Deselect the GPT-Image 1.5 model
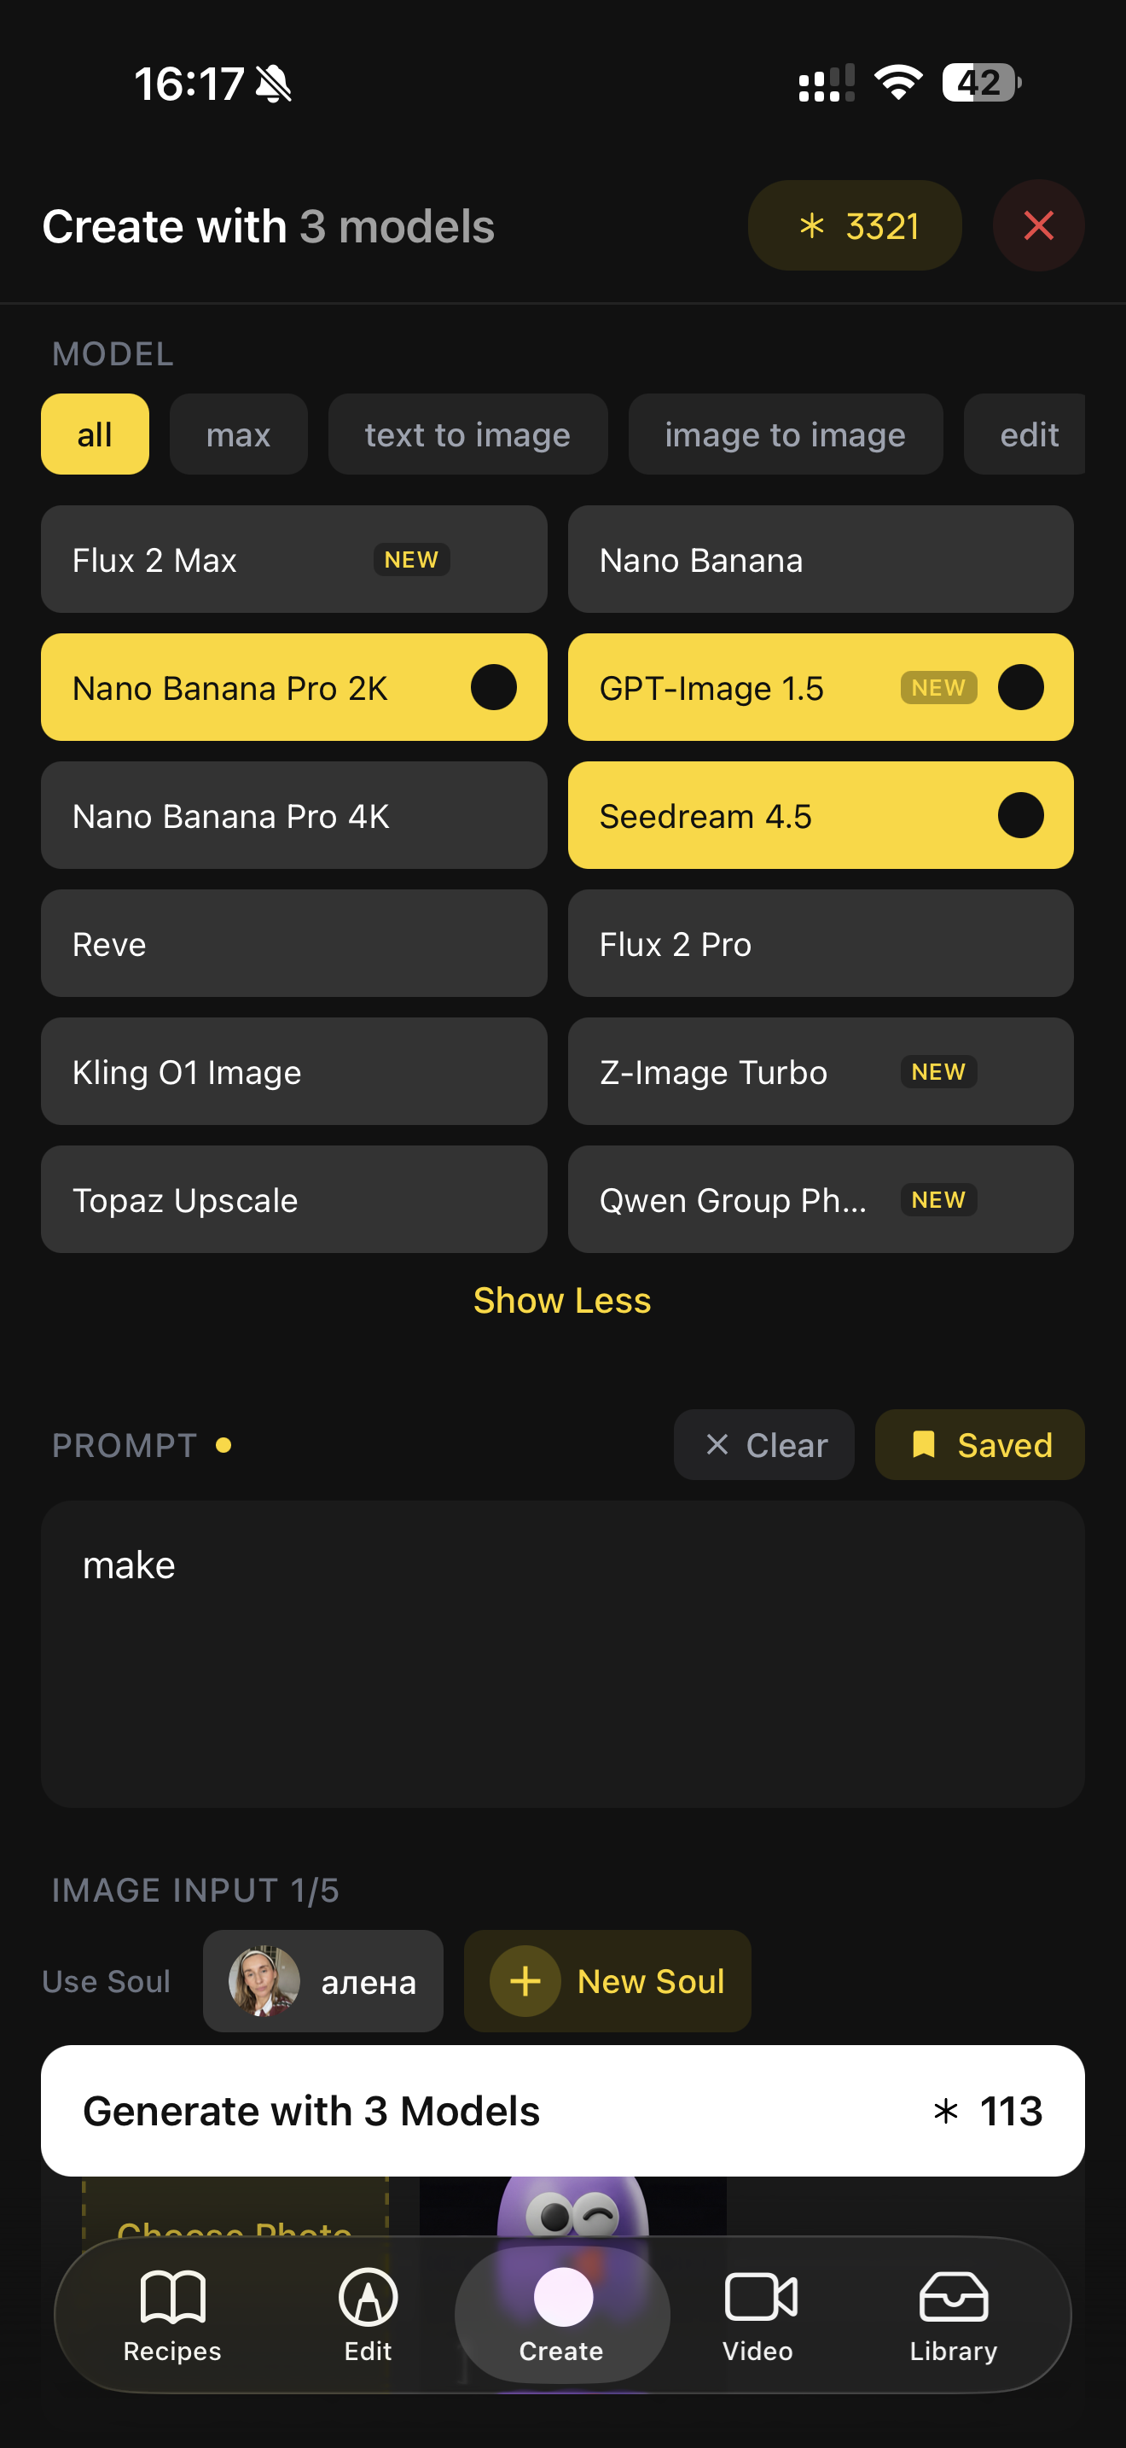 click(x=821, y=687)
